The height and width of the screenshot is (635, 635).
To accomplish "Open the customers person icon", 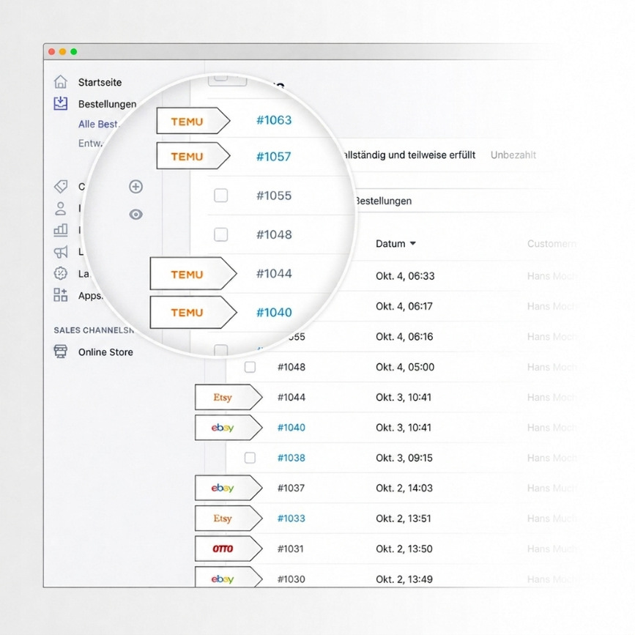I will pyautogui.click(x=61, y=208).
